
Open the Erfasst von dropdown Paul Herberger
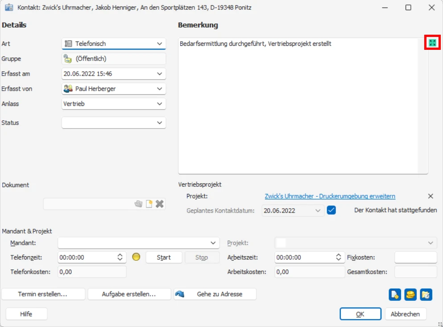click(x=114, y=89)
